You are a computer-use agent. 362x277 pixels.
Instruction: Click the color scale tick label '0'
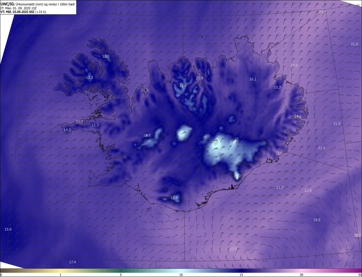1,275
